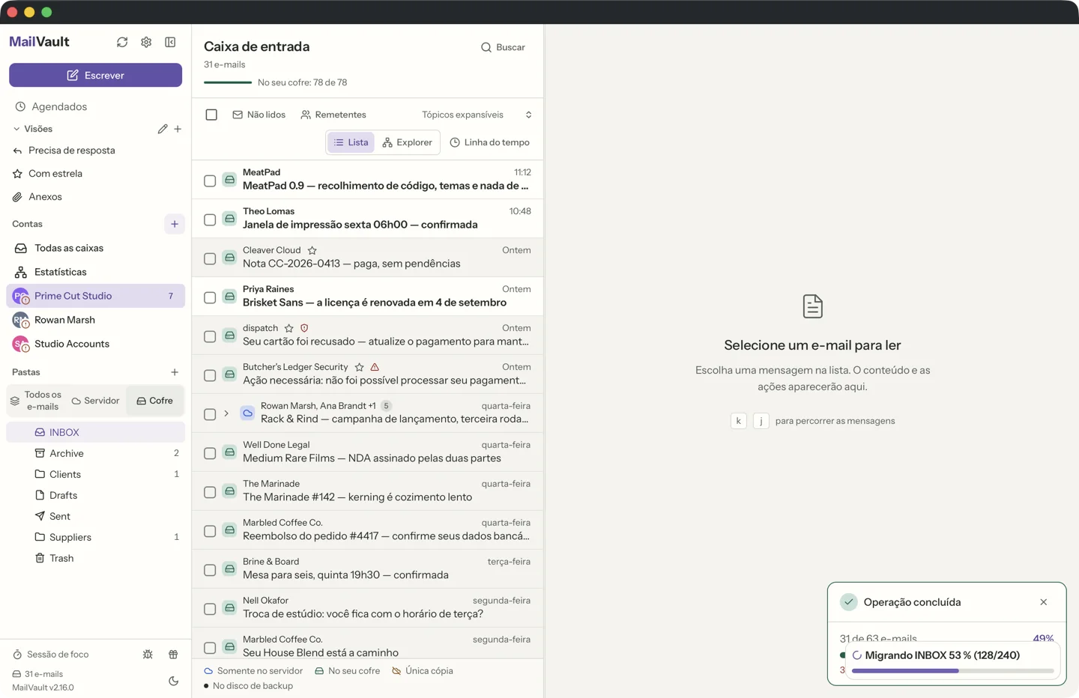Star the dispatch email
This screenshot has width=1079, height=698.
(x=288, y=328)
